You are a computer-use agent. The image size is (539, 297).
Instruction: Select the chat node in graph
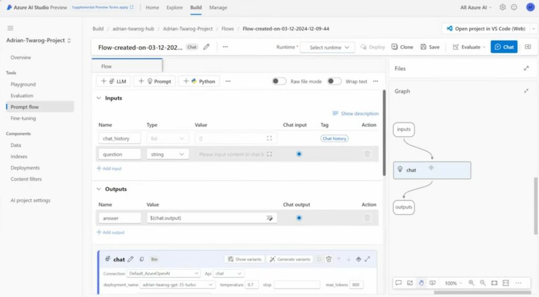coord(432,170)
